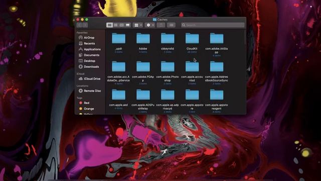Screen dimensions: 321x181
Task: Minimize the Caches window with yellow button
Action: (82, 20)
